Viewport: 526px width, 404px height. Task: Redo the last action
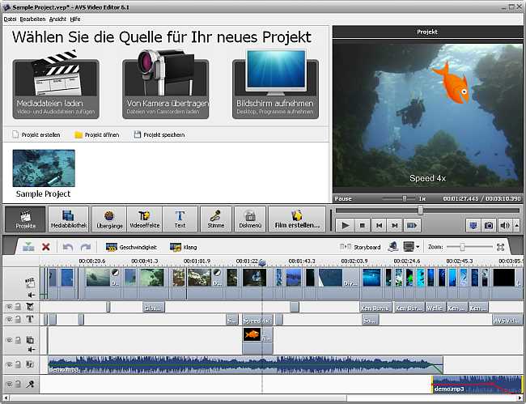(x=86, y=247)
